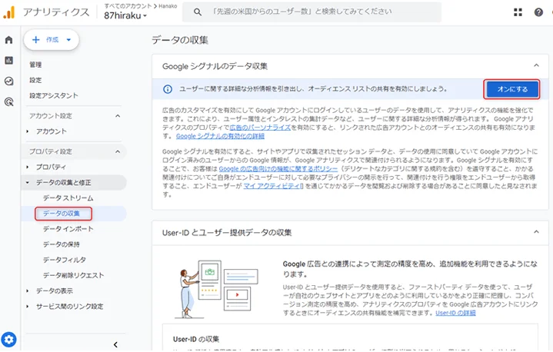Click the すべてのアカウント breadcrumb

pyautogui.click(x=128, y=6)
